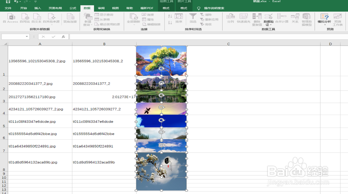Open the customize quick access toolbar dropdown

tap(35, 1)
